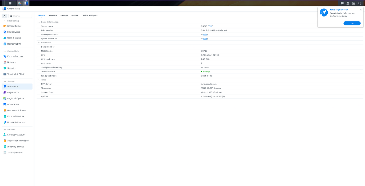Click the Control Panel search field
The width and height of the screenshot is (365, 186).
coord(20,16)
